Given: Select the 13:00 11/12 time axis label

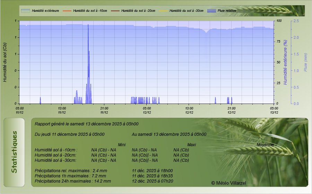Looking at the screenshot, I should coord(62,110).
